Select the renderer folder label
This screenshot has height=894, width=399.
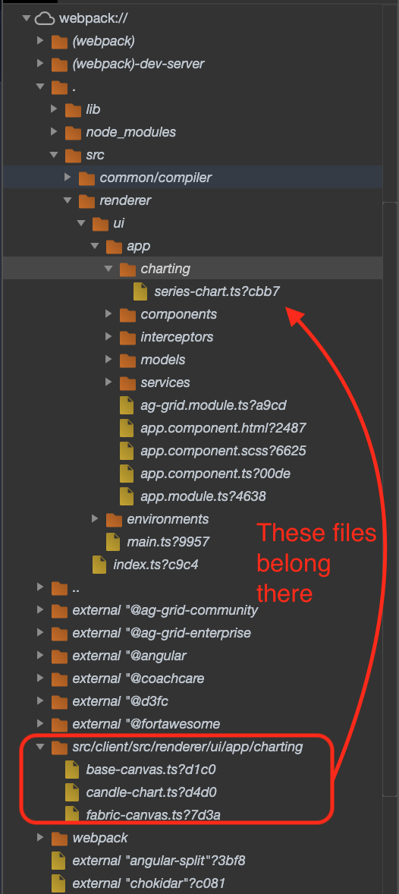click(x=125, y=200)
